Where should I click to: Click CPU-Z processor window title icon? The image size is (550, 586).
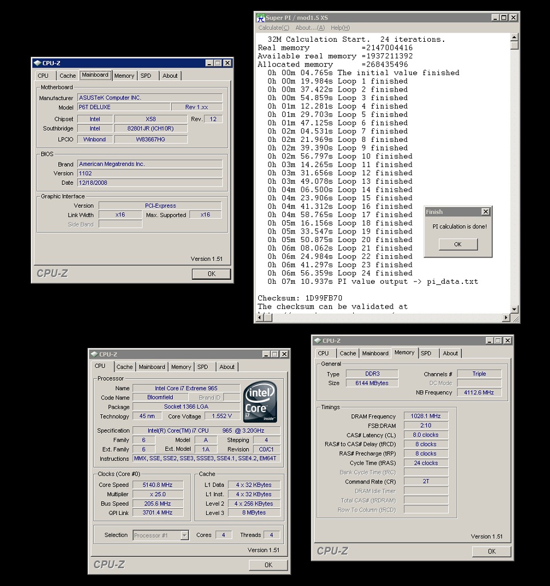coord(94,354)
